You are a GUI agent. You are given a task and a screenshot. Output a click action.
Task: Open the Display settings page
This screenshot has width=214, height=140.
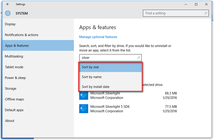[x=10, y=24]
